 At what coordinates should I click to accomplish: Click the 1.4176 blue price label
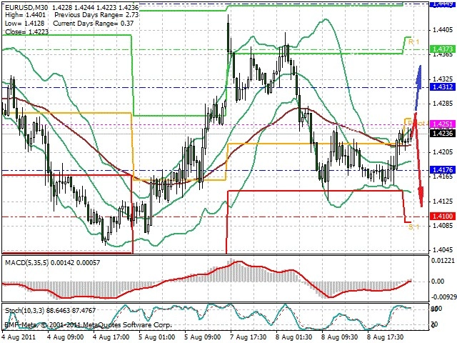[443, 170]
